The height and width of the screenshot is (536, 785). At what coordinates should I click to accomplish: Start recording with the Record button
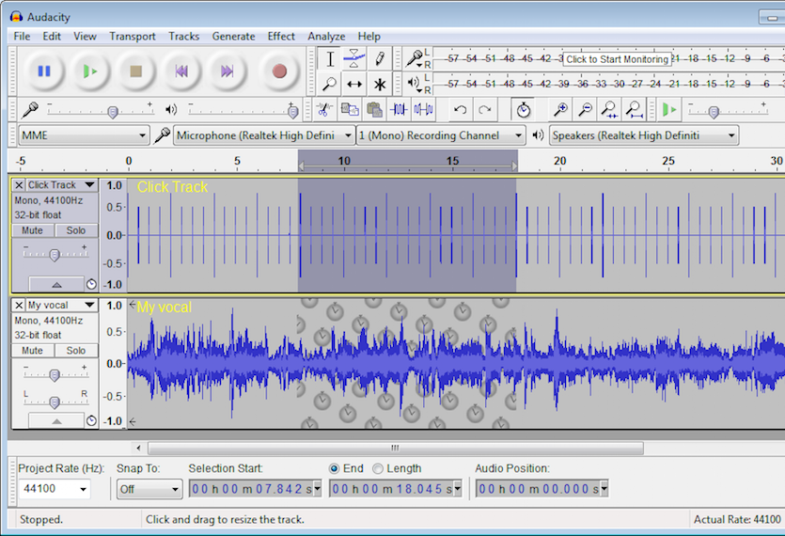coord(279,71)
